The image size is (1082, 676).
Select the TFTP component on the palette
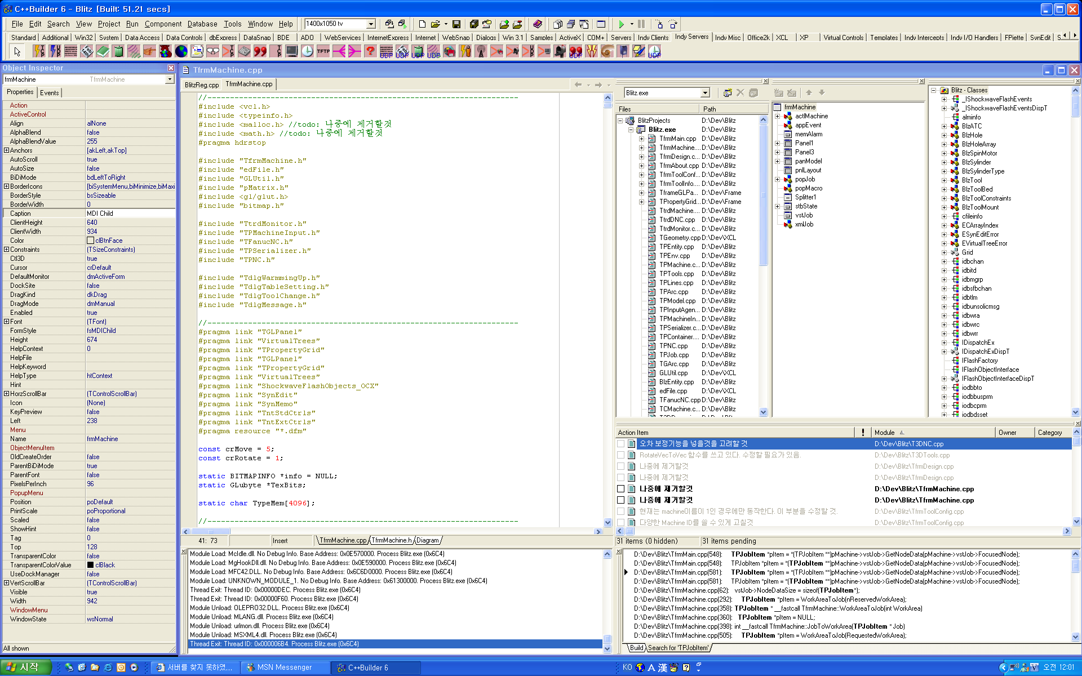point(323,52)
